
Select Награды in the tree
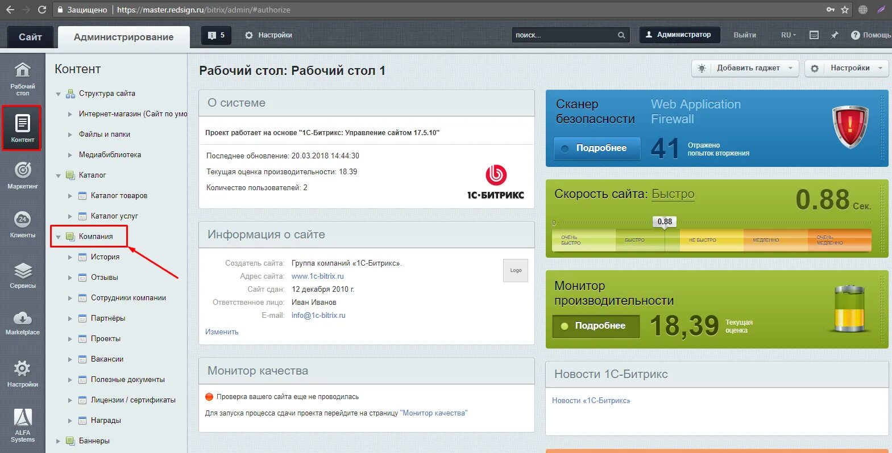point(106,421)
